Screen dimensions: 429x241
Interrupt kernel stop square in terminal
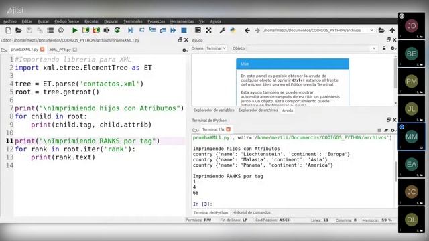click(379, 130)
